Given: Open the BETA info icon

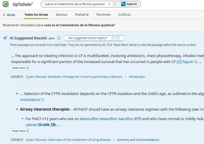Looking at the screenshot, I should click(59, 38).
